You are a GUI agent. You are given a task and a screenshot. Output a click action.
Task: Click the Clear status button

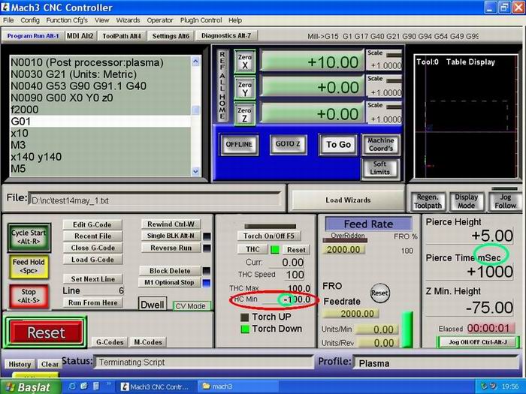pyautogui.click(x=50, y=364)
